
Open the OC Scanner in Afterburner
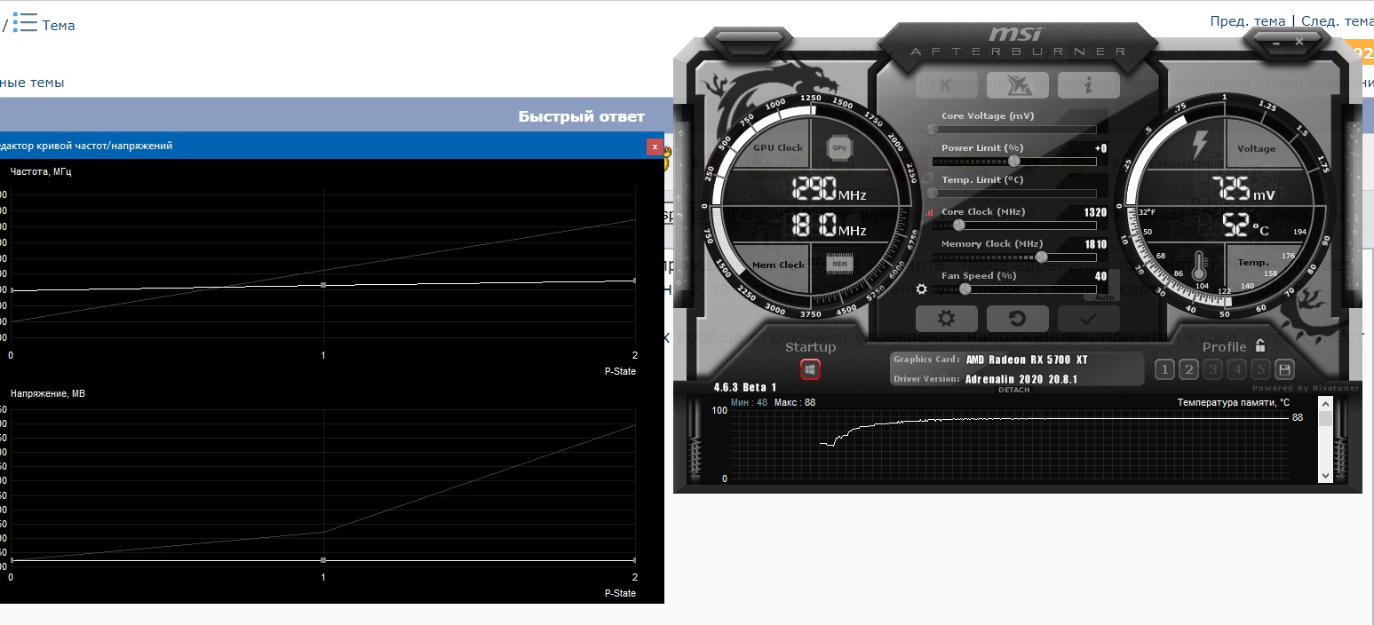coord(1017,85)
